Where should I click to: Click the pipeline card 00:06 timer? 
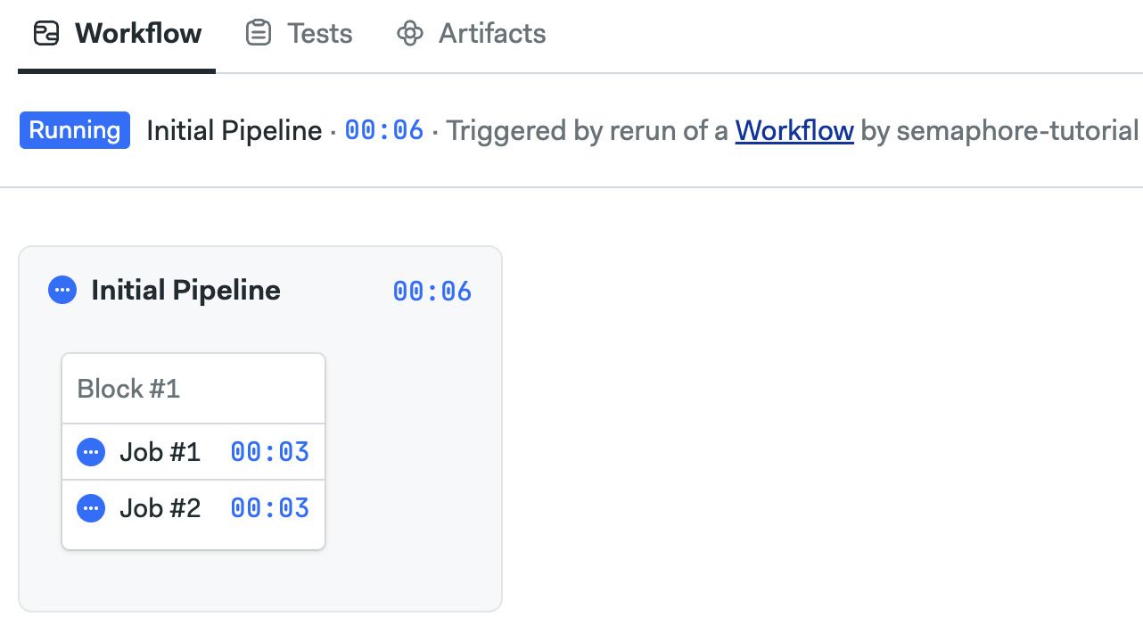[x=432, y=292]
